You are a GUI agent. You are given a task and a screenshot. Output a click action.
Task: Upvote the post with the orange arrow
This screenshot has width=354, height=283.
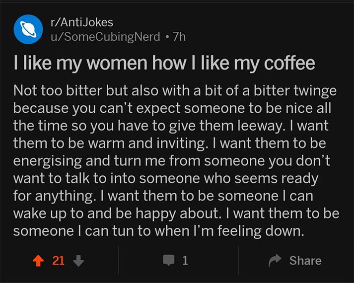point(38,261)
